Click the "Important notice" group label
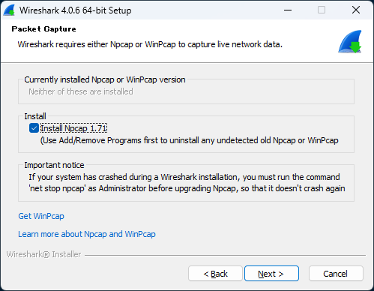Screen dimensions: 374x291 point(54,165)
